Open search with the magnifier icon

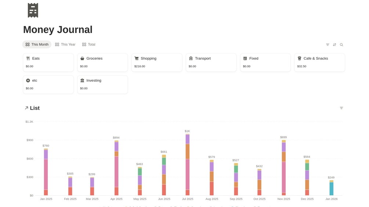pos(341,45)
